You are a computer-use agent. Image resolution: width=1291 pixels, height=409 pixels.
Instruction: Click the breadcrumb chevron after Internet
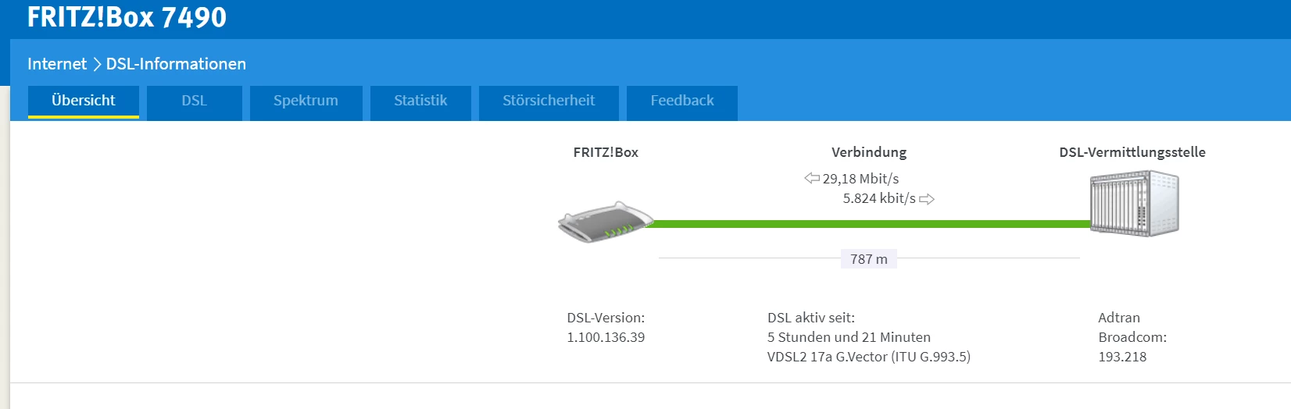pyautogui.click(x=97, y=64)
